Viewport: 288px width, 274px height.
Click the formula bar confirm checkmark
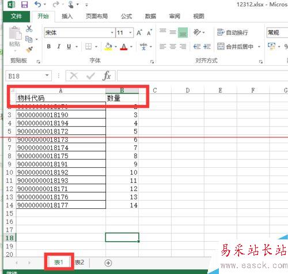pos(90,76)
